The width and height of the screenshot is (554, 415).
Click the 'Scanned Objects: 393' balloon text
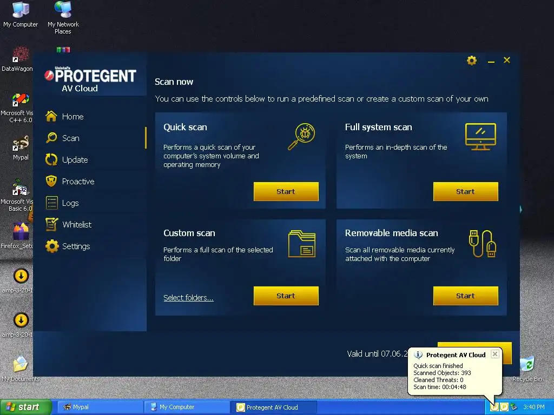pos(442,373)
